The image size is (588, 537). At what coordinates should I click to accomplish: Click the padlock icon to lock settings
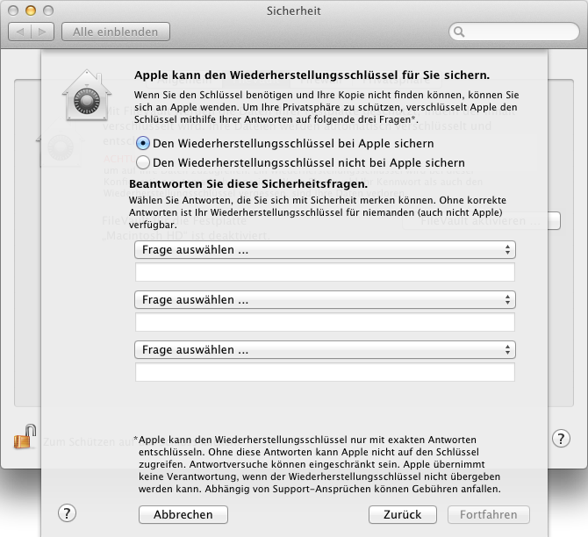pyautogui.click(x=25, y=437)
